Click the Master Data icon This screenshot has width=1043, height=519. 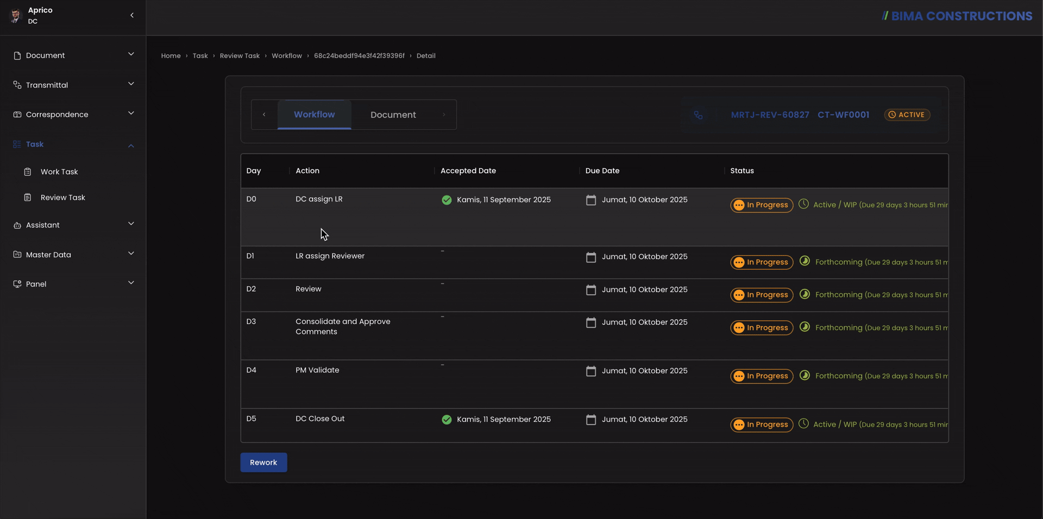point(17,255)
